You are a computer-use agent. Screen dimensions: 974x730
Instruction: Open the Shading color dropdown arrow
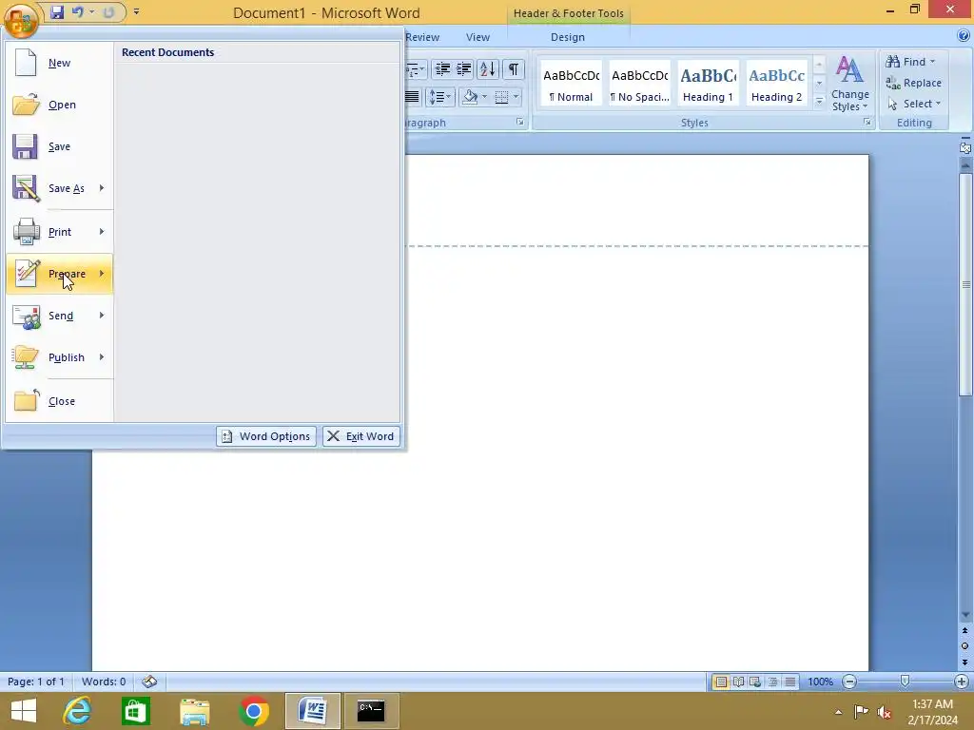484,97
